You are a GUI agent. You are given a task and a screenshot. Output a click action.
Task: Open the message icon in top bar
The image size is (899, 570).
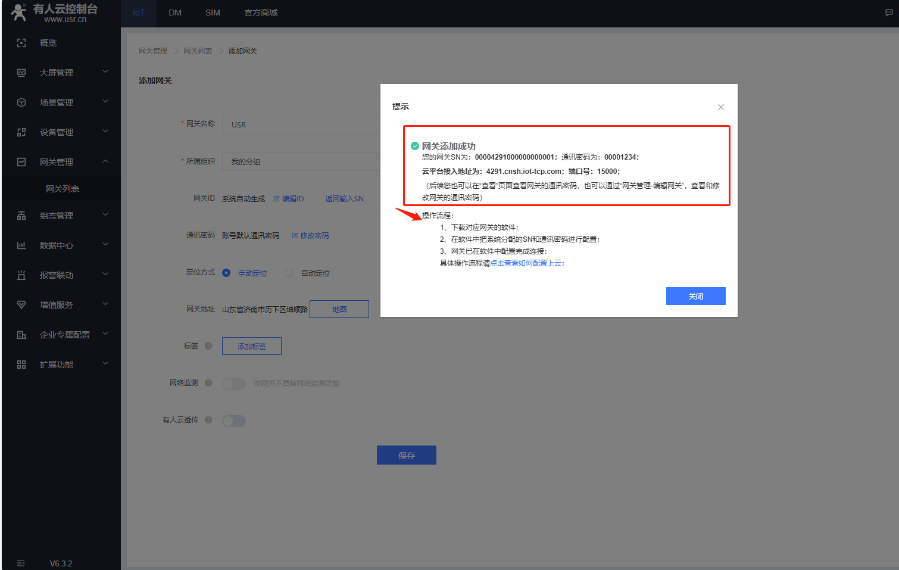click(889, 13)
